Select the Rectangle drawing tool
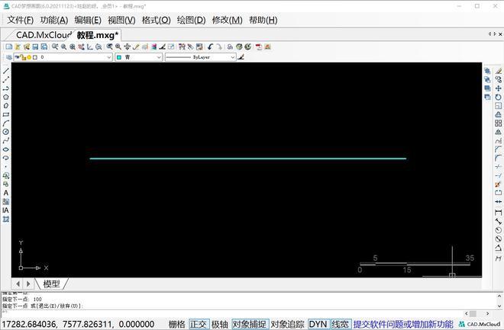Image resolution: width=504 pixels, height=330 pixels. pos(6,114)
